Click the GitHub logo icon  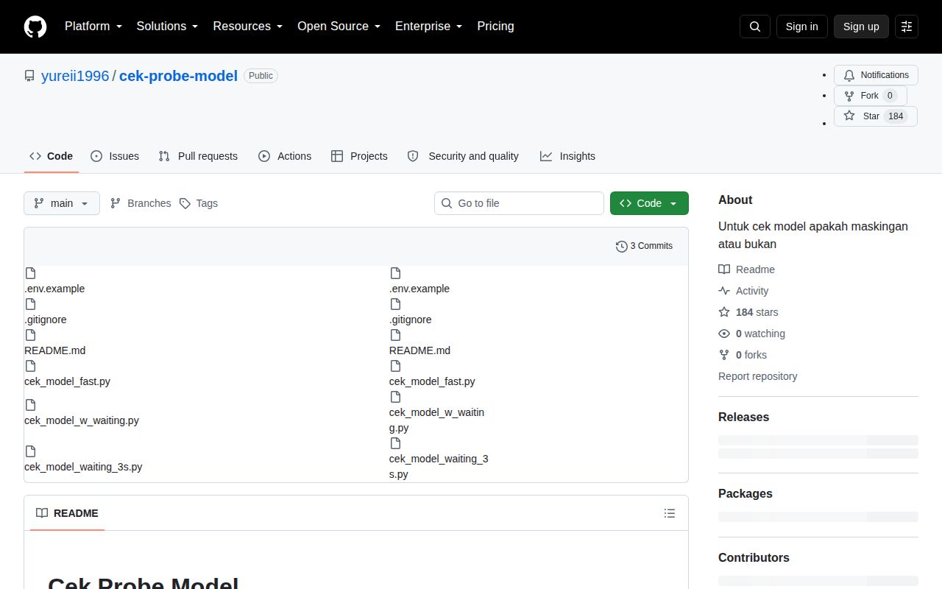point(35,27)
